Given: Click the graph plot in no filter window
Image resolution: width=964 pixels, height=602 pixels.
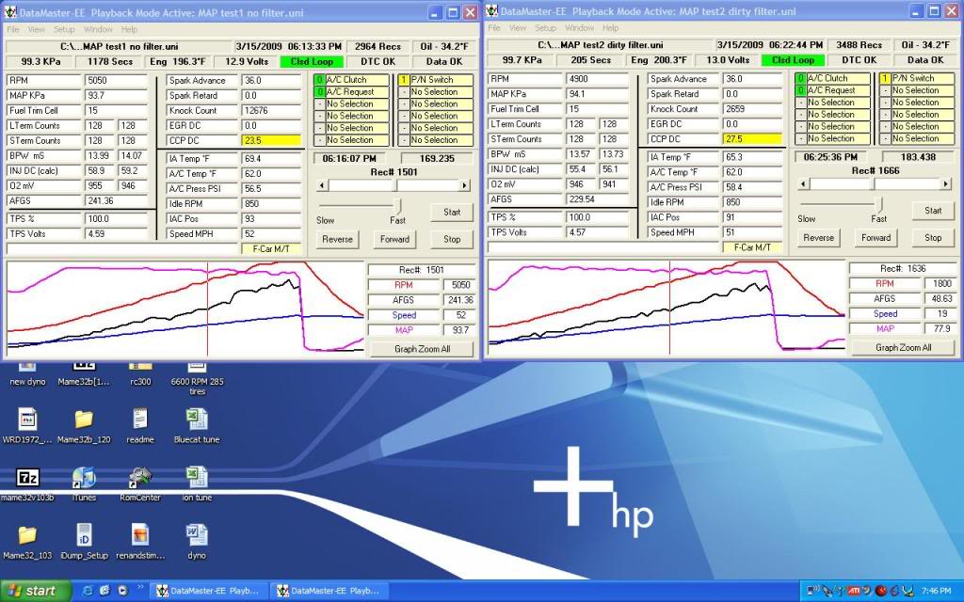Looking at the screenshot, I should (x=185, y=309).
